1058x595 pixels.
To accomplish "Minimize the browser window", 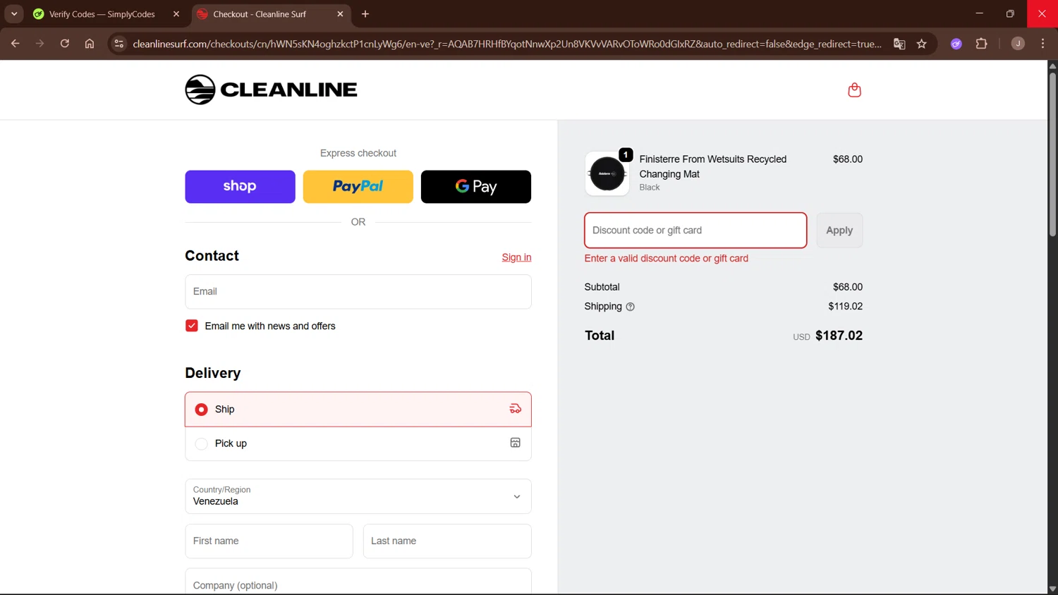I will coord(979,13).
